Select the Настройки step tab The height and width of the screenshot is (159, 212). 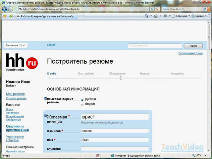pos(178,74)
